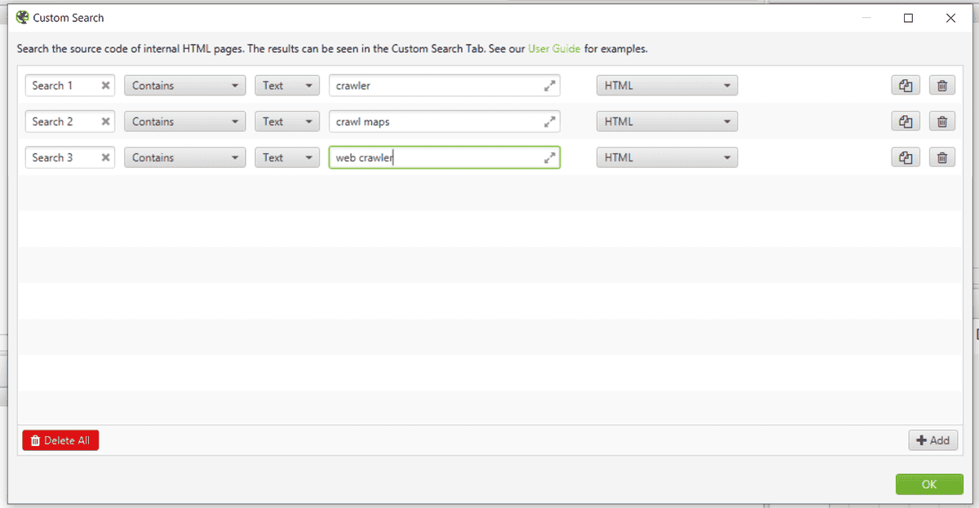Duplicate the Search 1 filter row
Image resolution: width=979 pixels, height=508 pixels.
point(906,86)
